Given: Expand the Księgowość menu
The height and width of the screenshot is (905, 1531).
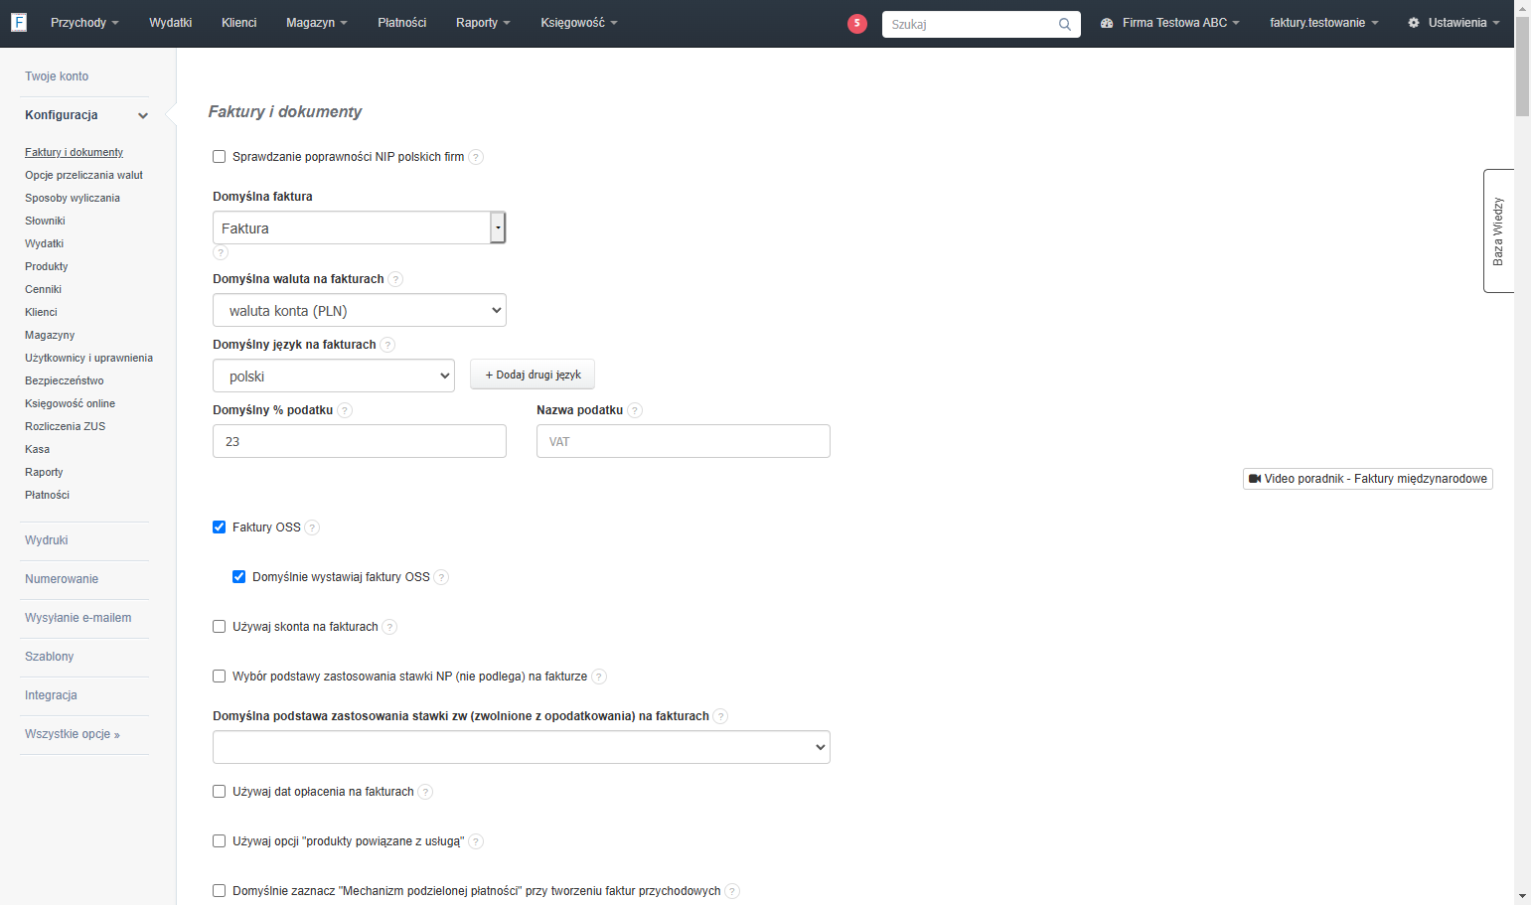Looking at the screenshot, I should (x=579, y=23).
